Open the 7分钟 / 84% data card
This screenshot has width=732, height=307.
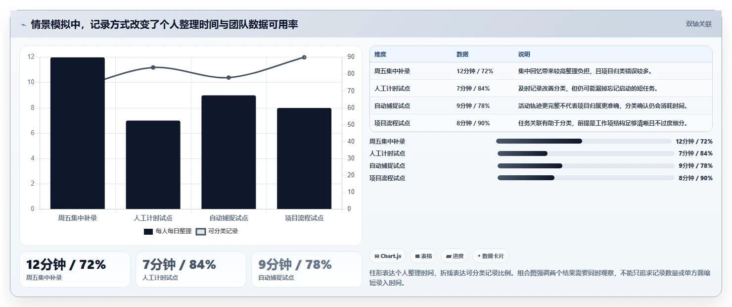[191, 269]
